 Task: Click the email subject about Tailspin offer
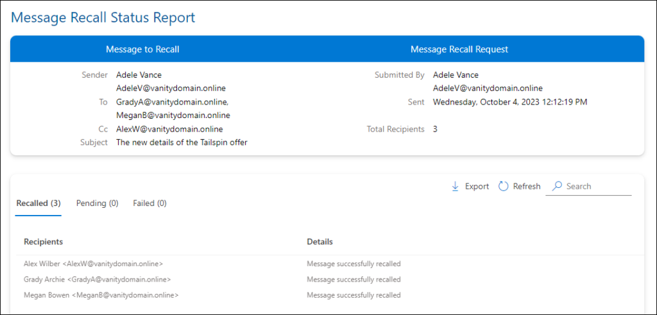tap(182, 142)
